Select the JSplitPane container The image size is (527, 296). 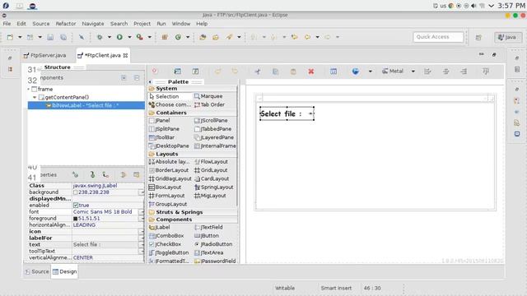point(164,129)
